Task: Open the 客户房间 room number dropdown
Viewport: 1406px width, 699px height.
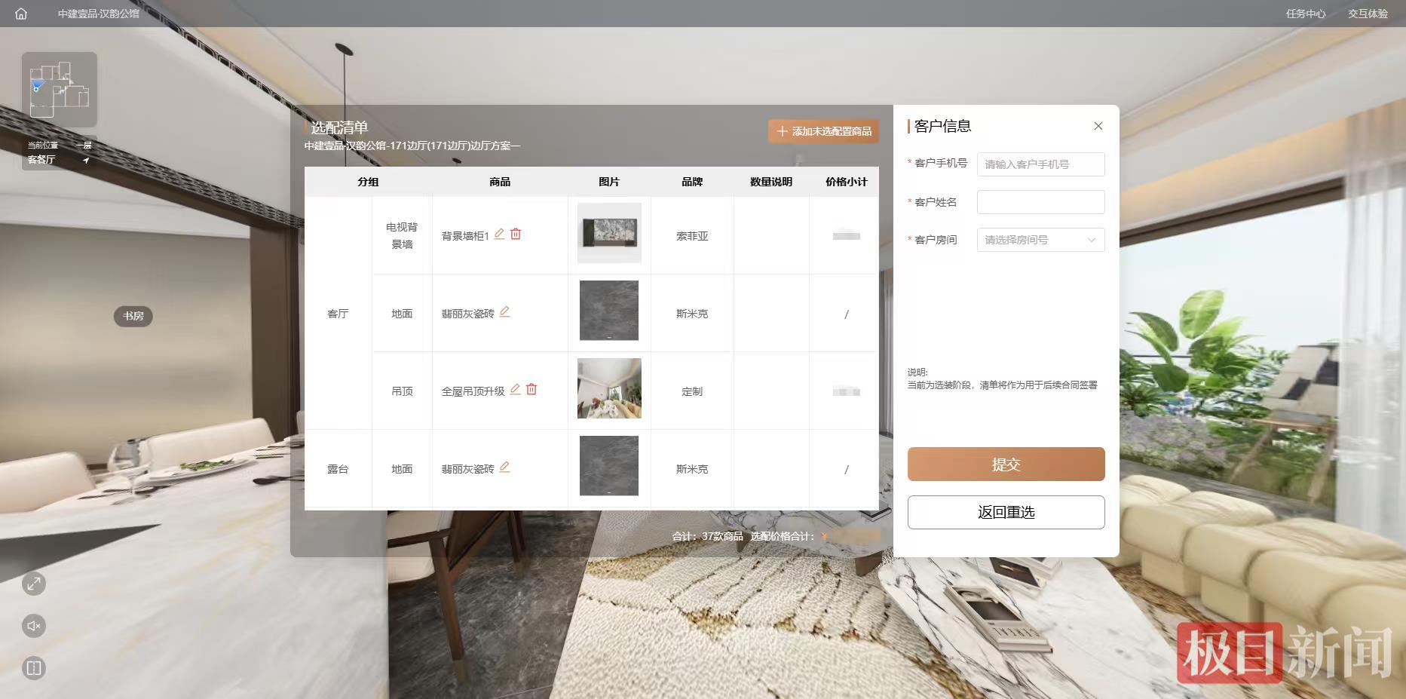Action: (1040, 240)
